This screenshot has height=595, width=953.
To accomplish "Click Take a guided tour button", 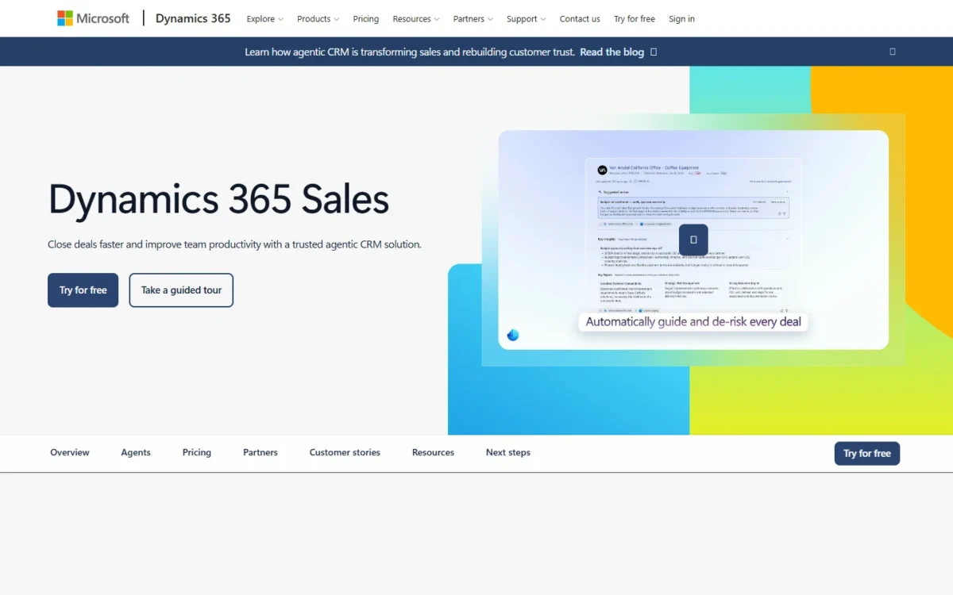I will tap(181, 290).
